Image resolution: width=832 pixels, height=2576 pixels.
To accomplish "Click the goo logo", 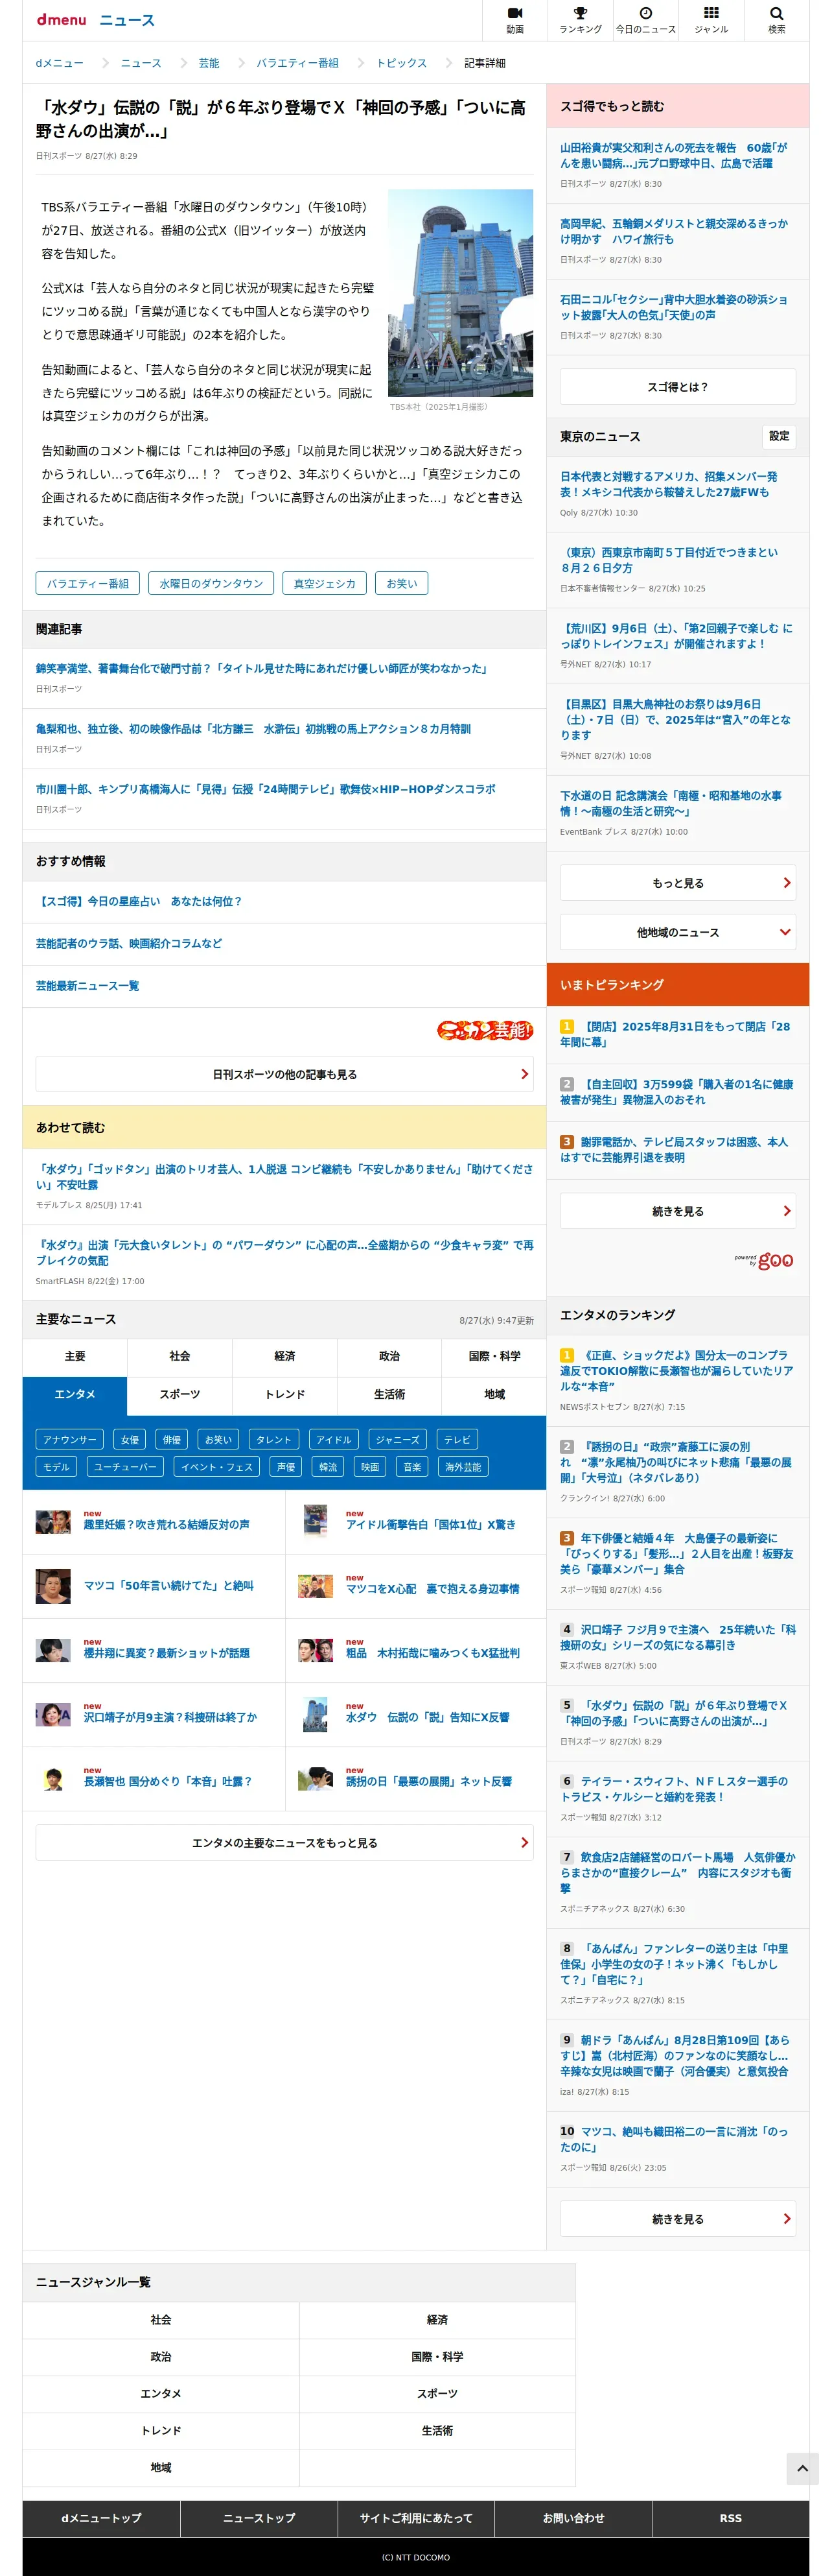I will [x=775, y=1260].
